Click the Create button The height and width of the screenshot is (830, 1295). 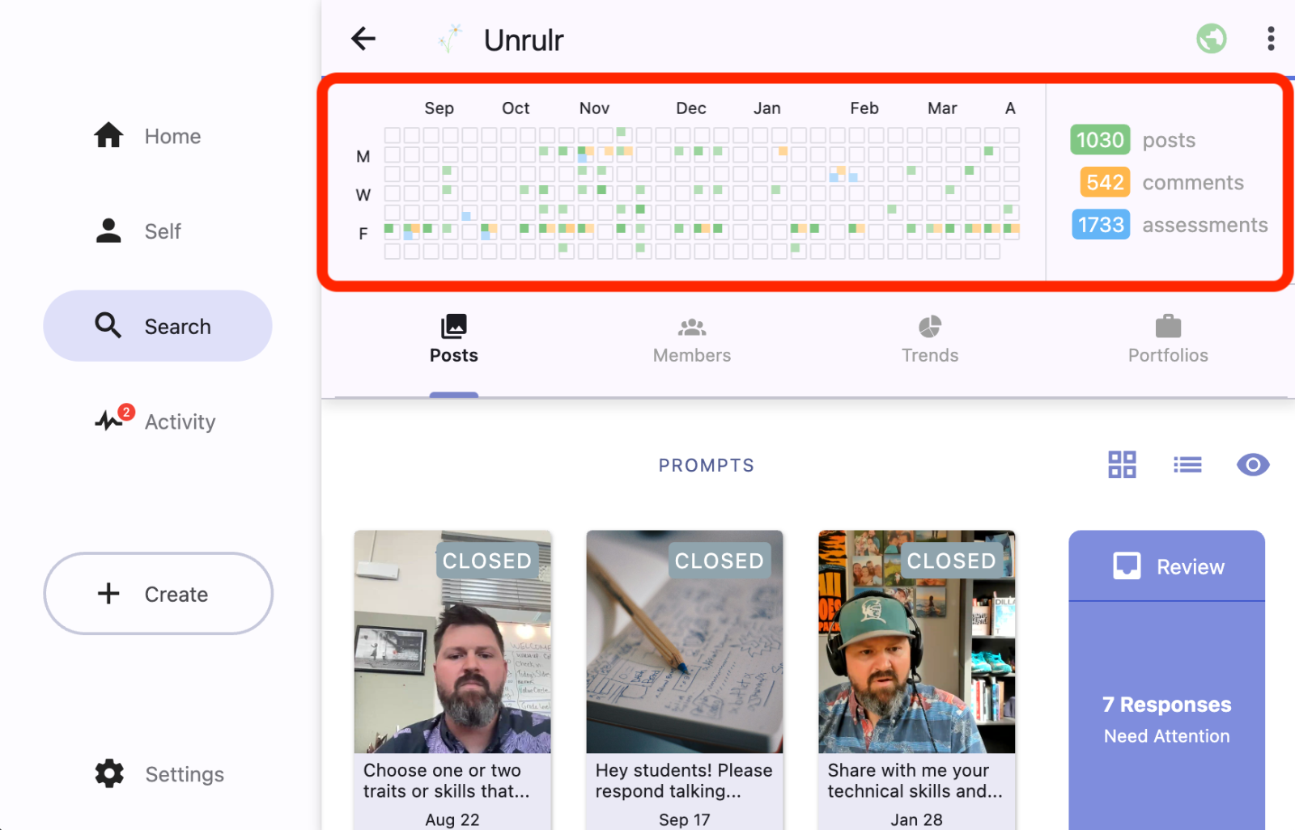[x=158, y=594]
